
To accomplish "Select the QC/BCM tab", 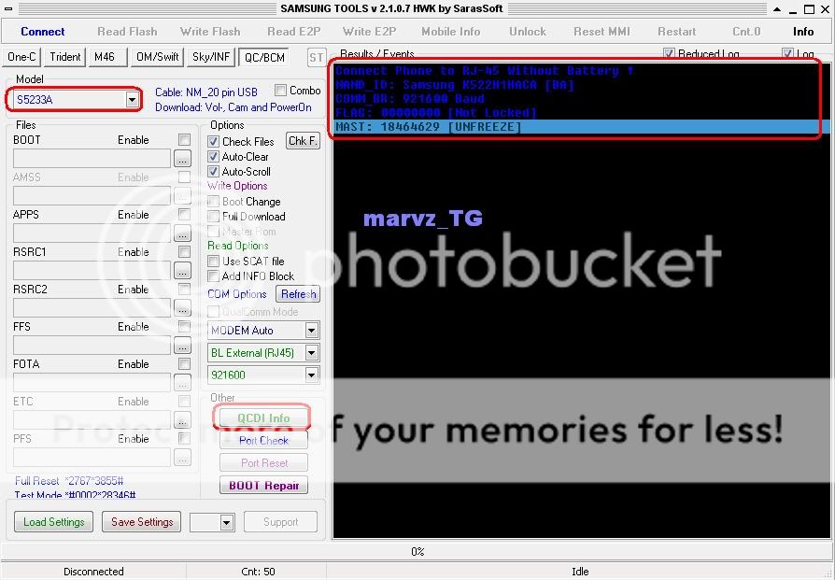I will [x=264, y=57].
